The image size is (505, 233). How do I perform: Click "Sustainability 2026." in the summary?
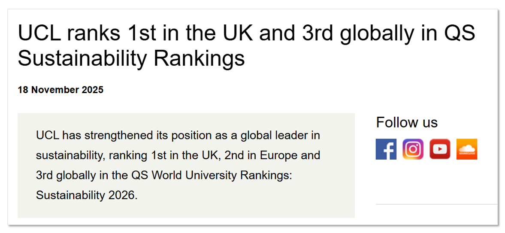(x=87, y=195)
